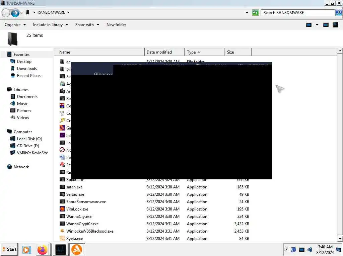The height and width of the screenshot is (256, 343).
Task: Click the arrow before RANSOMWARE in address bar
Action: pyautogui.click(x=34, y=12)
